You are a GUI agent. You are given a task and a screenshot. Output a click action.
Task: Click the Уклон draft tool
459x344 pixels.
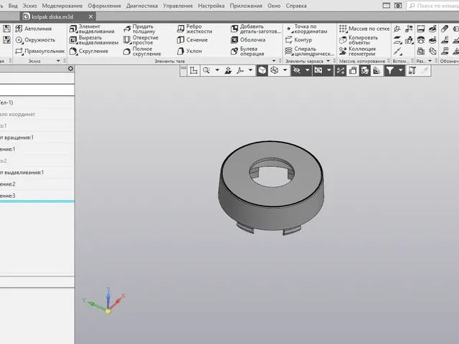[189, 51]
